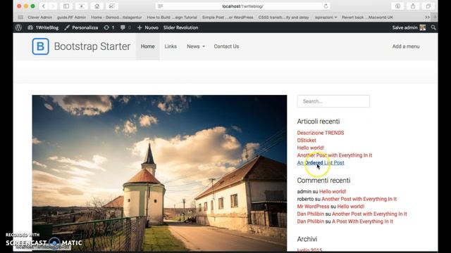Click the Bootstrap B logo

41,46
